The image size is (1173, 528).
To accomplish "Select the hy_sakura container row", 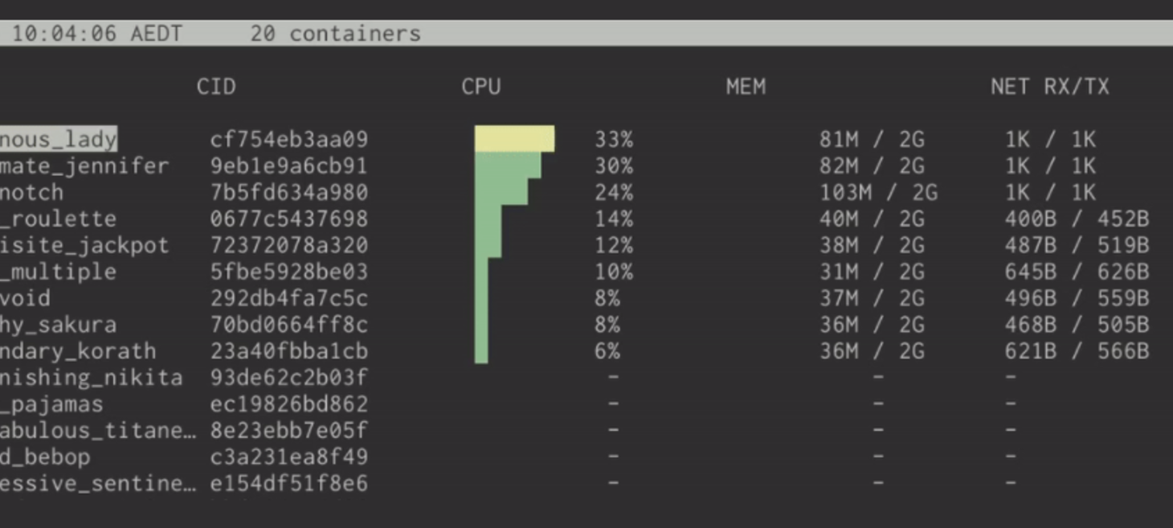I will coord(58,325).
